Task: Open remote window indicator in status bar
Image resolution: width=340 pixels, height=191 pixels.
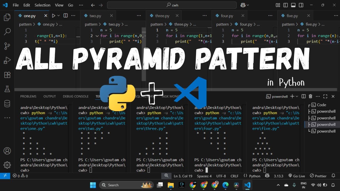Action: click(5, 176)
